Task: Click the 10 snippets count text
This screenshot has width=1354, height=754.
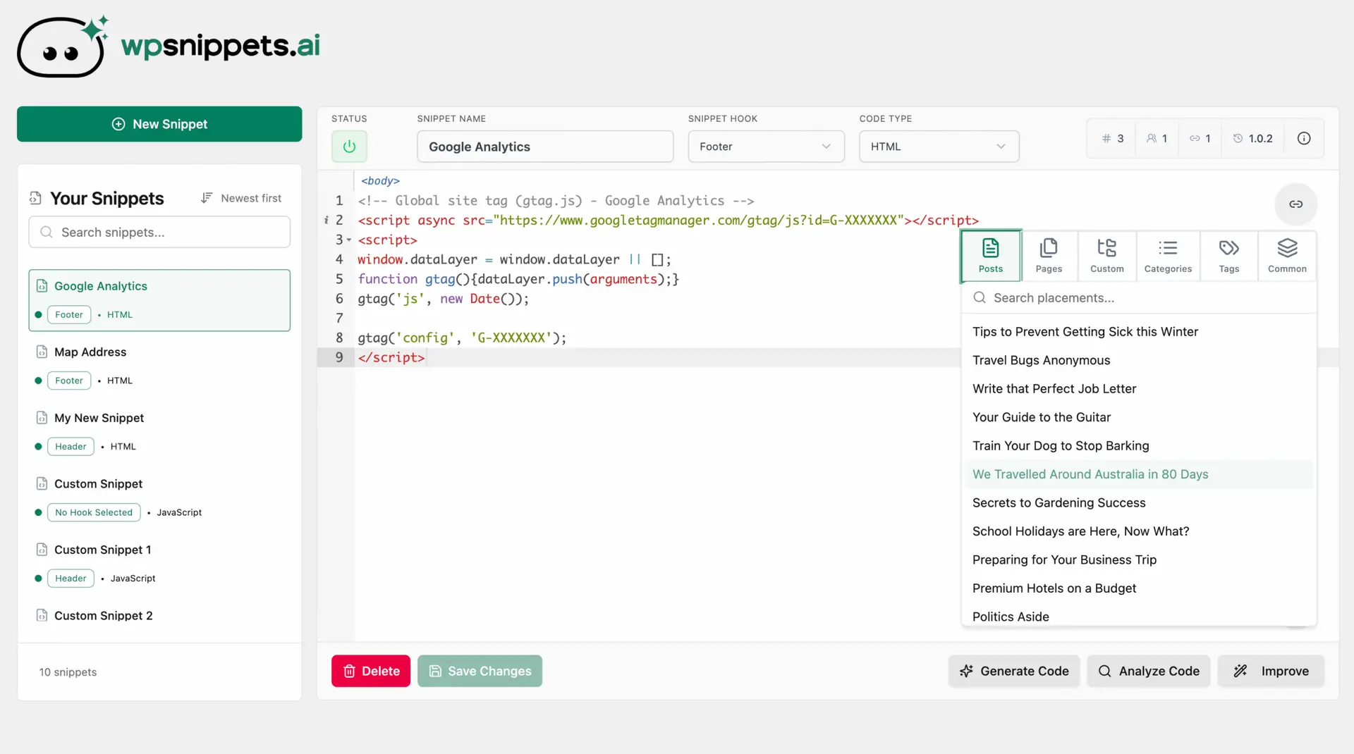Action: pyautogui.click(x=68, y=672)
